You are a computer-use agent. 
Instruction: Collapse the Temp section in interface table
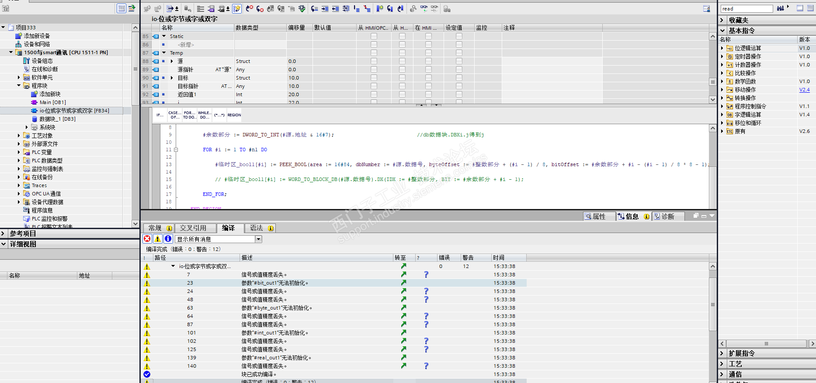click(x=164, y=53)
